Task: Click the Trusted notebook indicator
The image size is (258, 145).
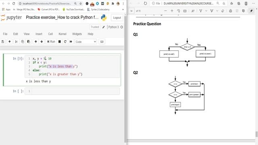Action: [95, 27]
